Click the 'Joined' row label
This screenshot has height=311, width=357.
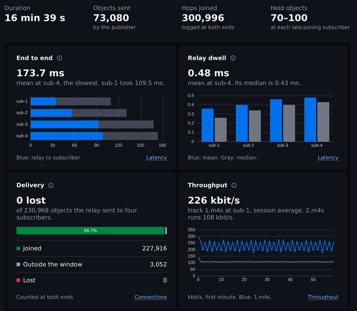(32, 248)
